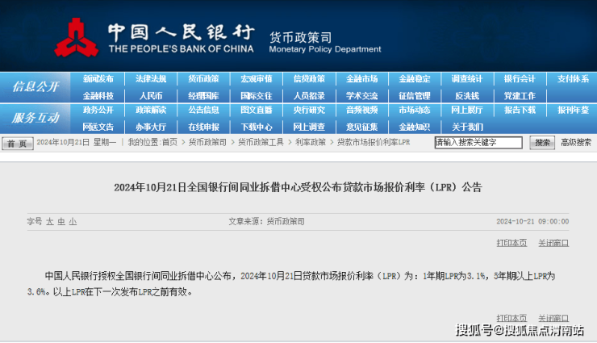Viewport: 597px width, 343px height.
Task: Open the 支付体系 menu item
Action: click(573, 79)
